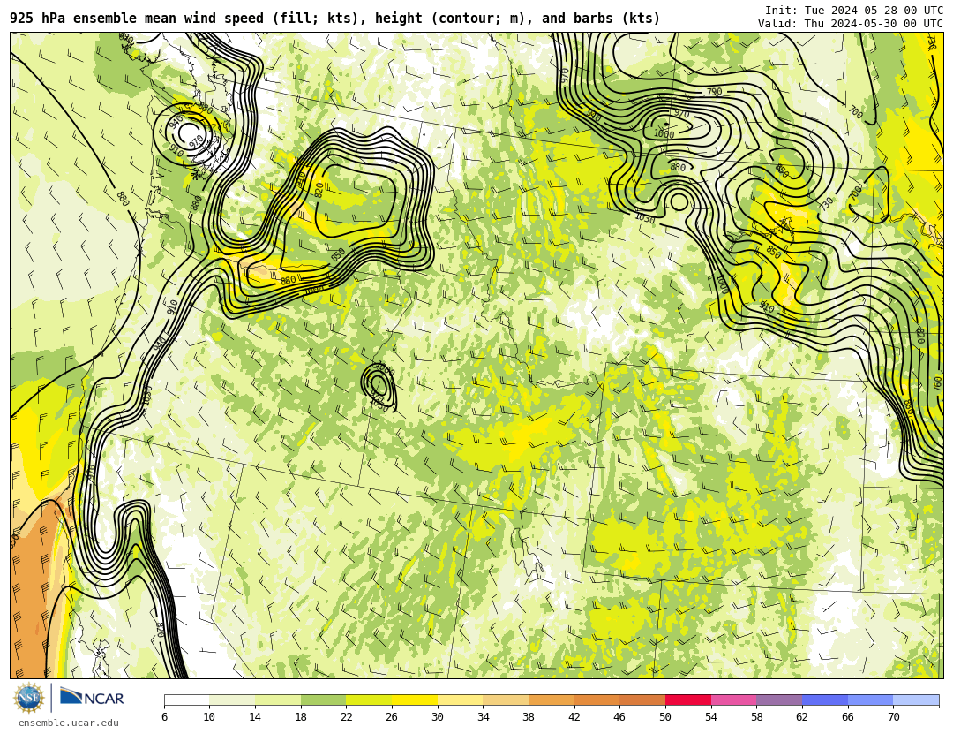Pick the bright yellow 26–30 kts swatch

point(415,700)
